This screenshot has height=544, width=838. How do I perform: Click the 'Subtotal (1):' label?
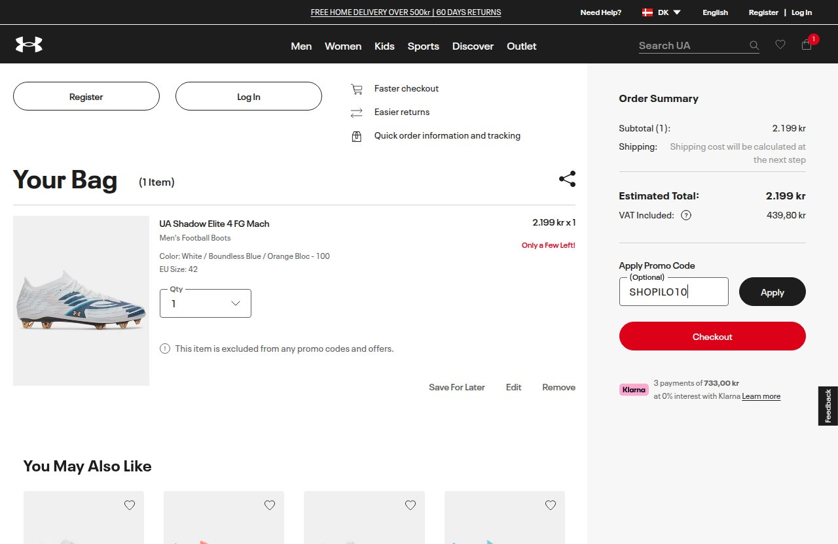(645, 128)
